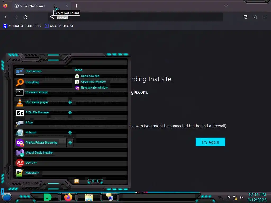This screenshot has width=271, height=203.
Task: Click the Notepad++ icon
Action: [20, 173]
